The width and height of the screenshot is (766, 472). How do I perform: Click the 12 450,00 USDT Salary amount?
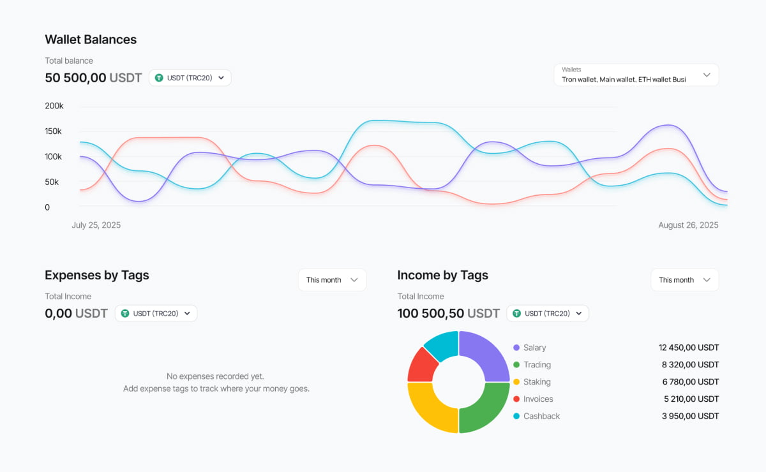(x=689, y=348)
